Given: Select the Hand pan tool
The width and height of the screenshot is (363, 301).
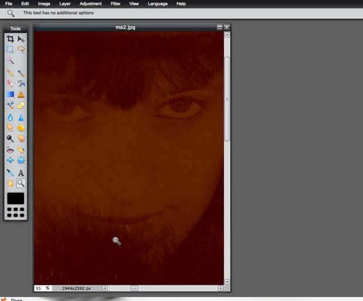Looking at the screenshot, I should [10, 183].
